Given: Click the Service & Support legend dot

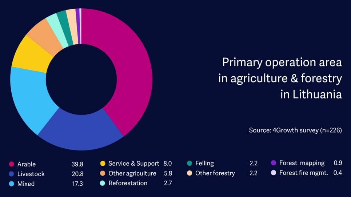Looking at the screenshot, I should 103,164.
